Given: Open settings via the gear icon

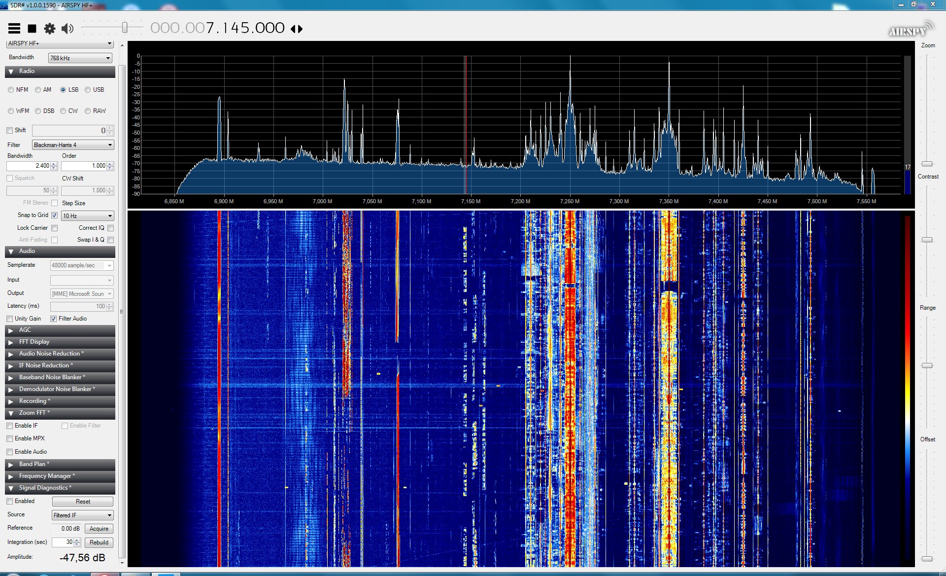Looking at the screenshot, I should coord(49,29).
